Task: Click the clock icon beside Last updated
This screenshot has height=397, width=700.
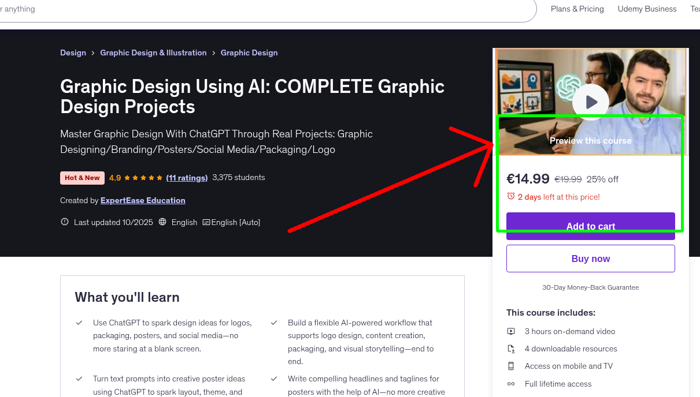Action: (x=64, y=222)
